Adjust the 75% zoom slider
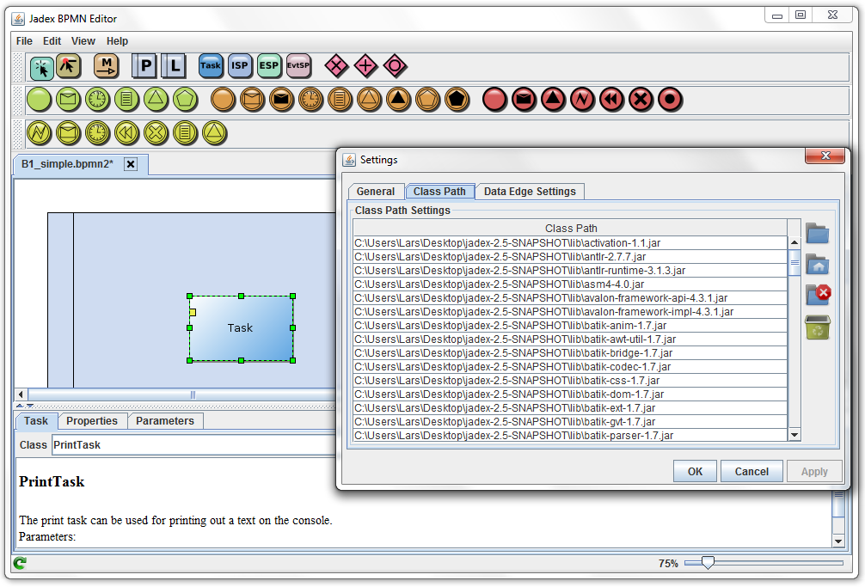 (x=708, y=563)
